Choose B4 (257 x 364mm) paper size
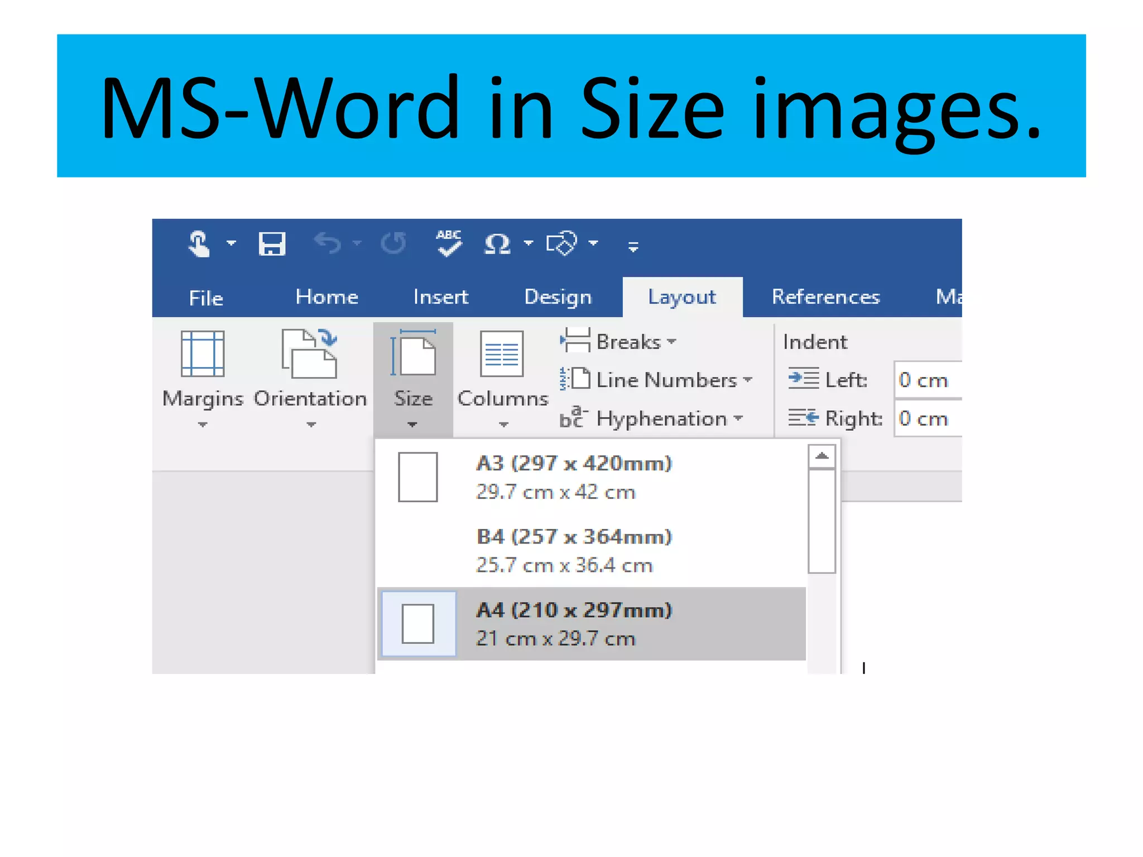 click(x=592, y=551)
